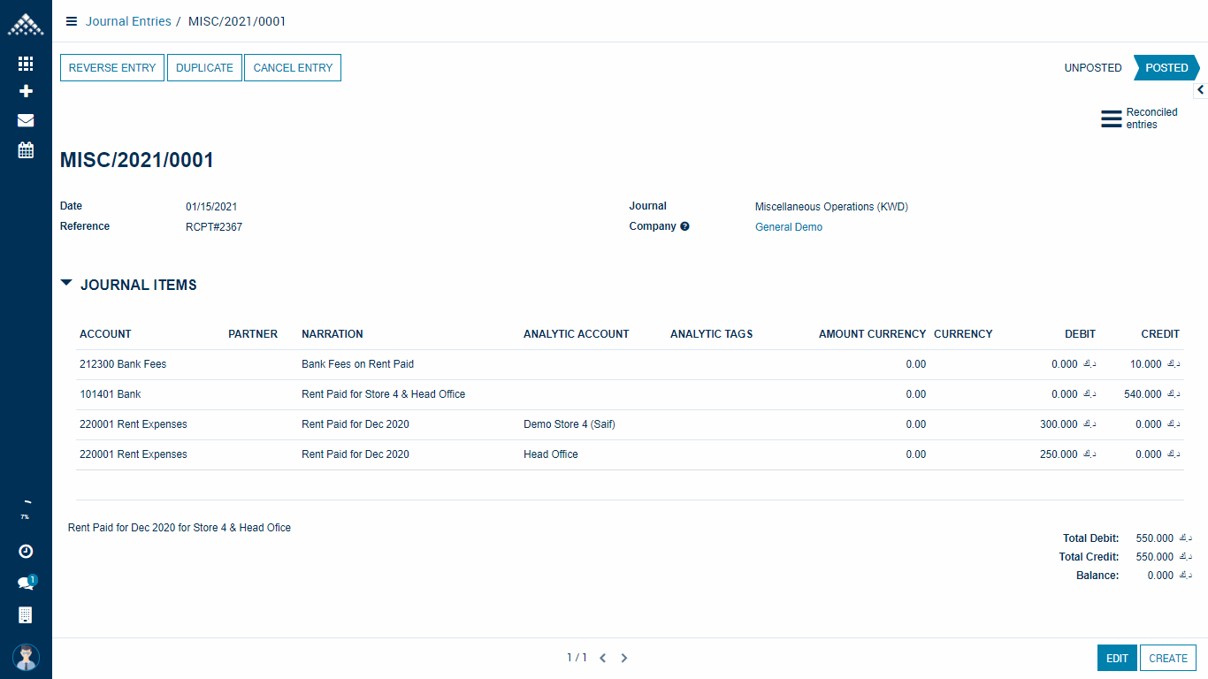Go to previous record arrow
Image resolution: width=1208 pixels, height=679 pixels.
602,658
